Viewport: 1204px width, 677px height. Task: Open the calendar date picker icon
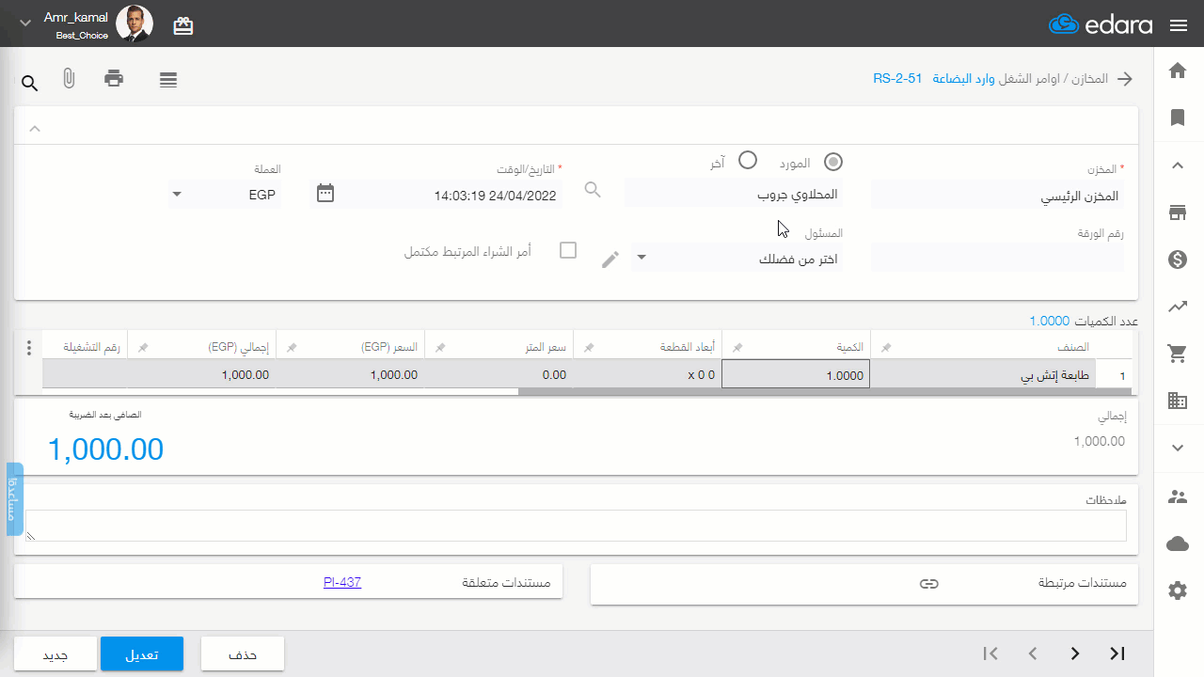[325, 193]
